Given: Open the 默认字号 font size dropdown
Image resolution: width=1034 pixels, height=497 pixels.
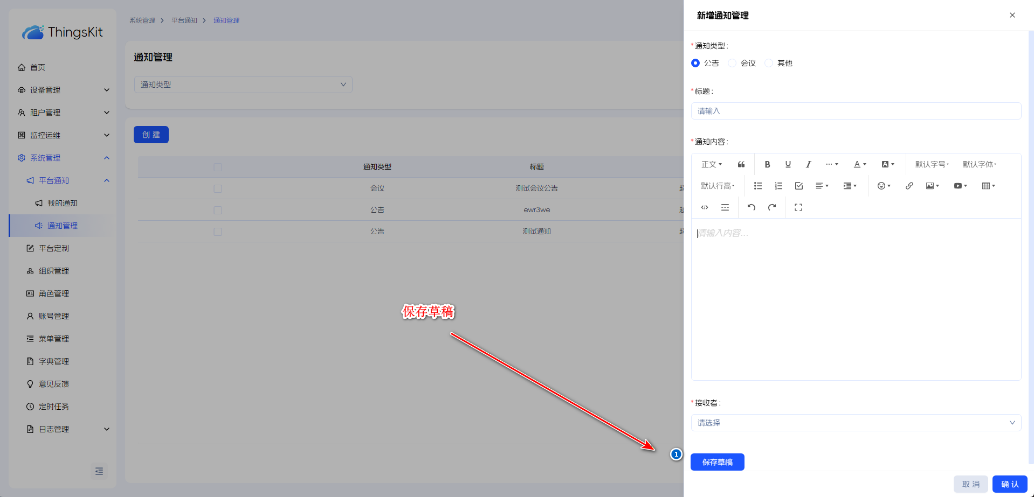Looking at the screenshot, I should (x=932, y=164).
